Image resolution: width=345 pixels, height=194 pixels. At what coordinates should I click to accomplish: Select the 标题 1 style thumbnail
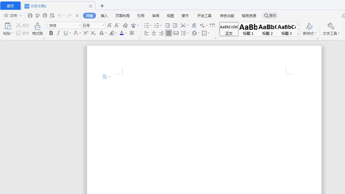pos(248,29)
